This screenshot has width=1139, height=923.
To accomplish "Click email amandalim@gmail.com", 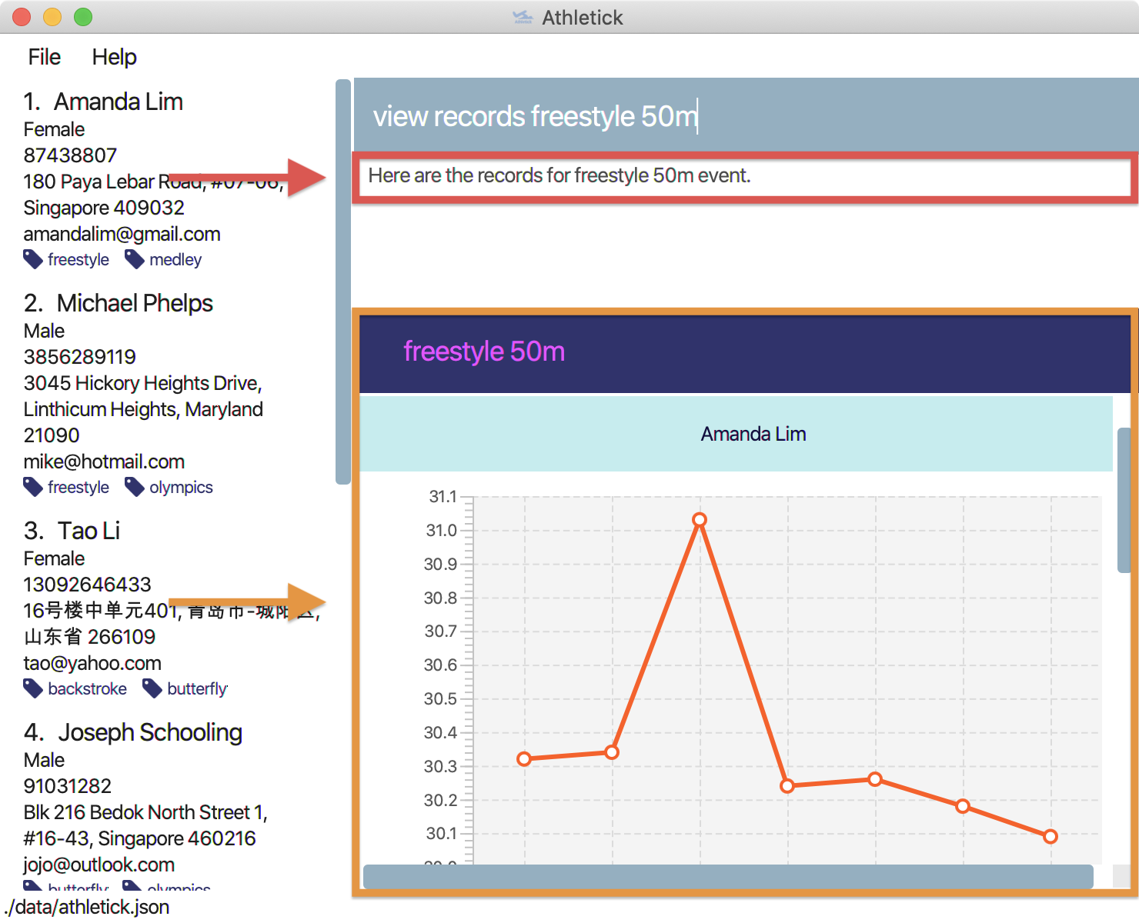I will tap(122, 234).
